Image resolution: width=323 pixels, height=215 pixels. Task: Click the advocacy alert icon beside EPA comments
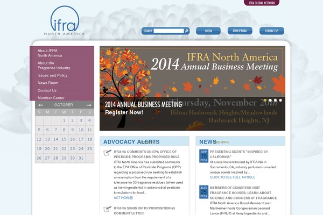(107, 153)
